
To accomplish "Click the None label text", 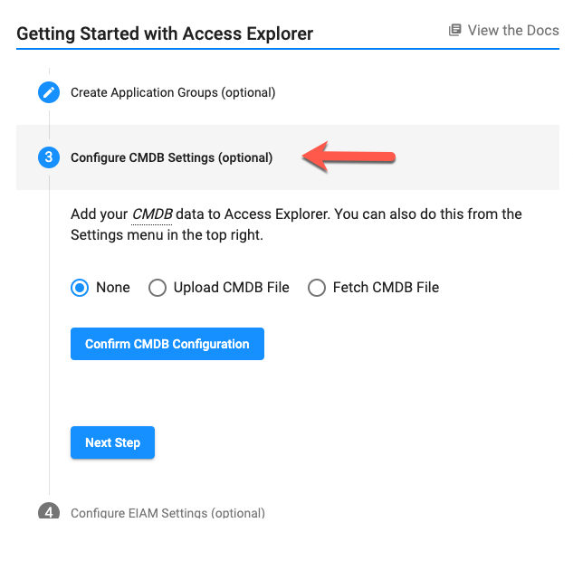I will [x=113, y=288].
